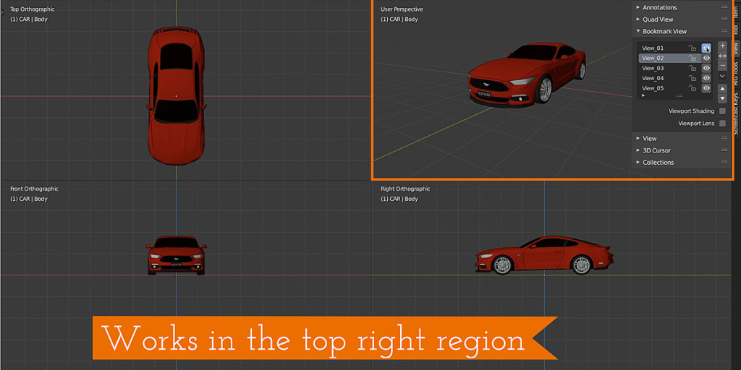Enable the Viewport Lens checkbox
Viewport: 741px width, 370px height.
tap(722, 124)
